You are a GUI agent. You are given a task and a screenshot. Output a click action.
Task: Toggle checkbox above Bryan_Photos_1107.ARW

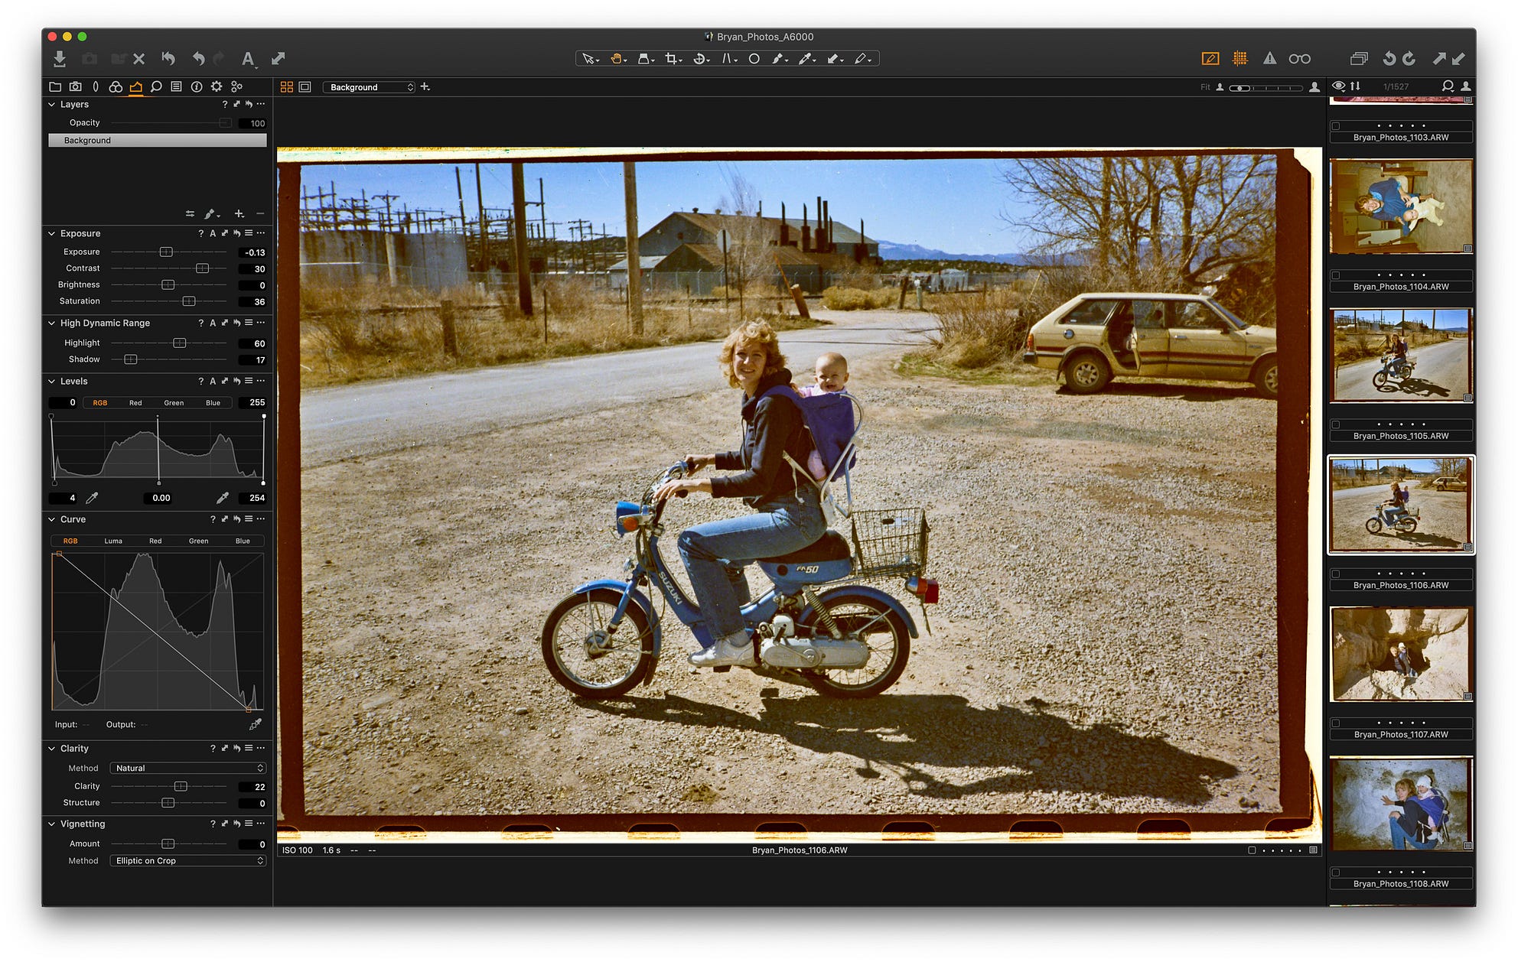(x=1336, y=723)
